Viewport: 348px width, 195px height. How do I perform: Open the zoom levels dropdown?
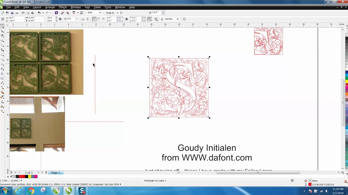pyautogui.click(x=100, y=13)
